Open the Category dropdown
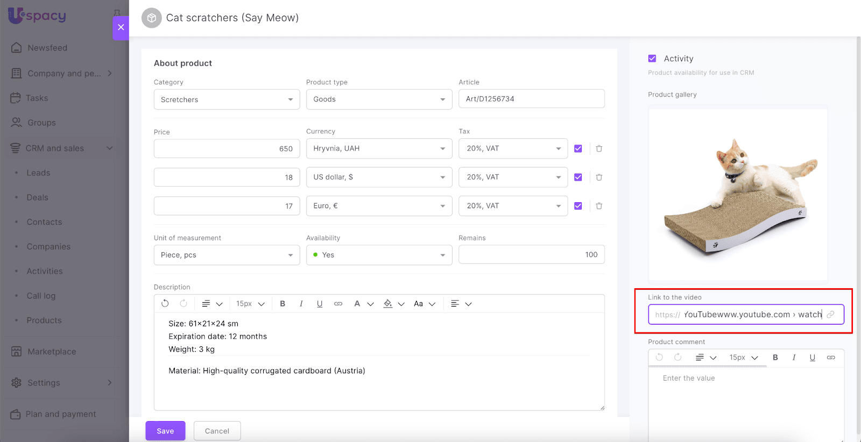Screen dimensions: 861x442 click(x=227, y=99)
